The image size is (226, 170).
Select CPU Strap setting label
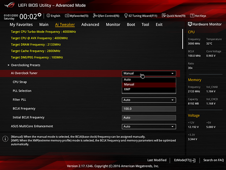click(x=20, y=82)
